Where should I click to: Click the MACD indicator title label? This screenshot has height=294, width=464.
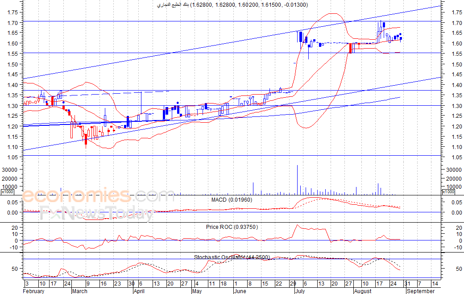[x=232, y=200]
